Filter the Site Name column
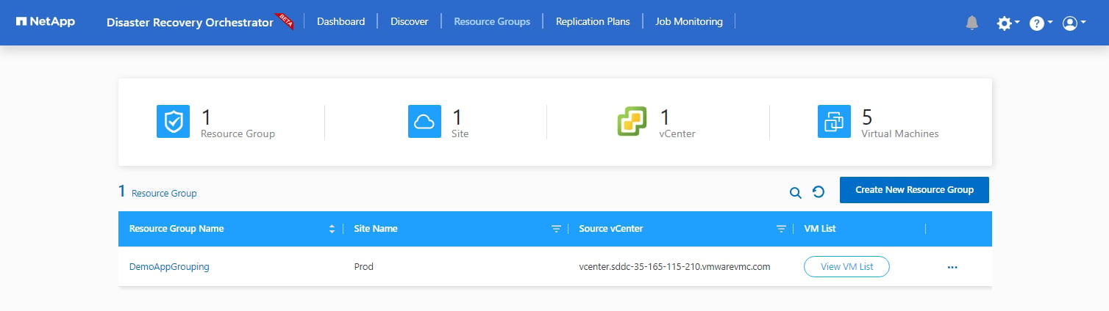 tap(557, 229)
